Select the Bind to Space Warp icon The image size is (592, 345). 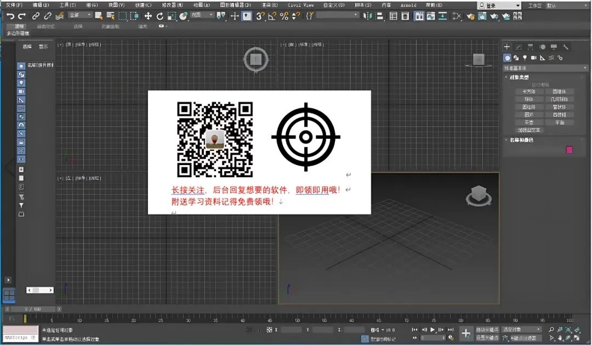[59, 16]
